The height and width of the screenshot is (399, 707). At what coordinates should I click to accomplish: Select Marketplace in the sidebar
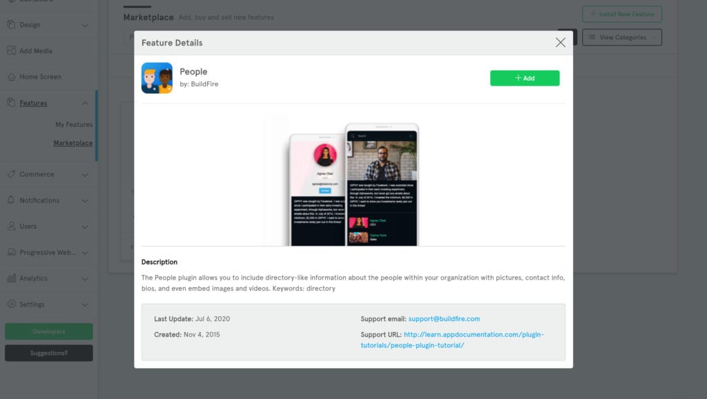pos(73,144)
